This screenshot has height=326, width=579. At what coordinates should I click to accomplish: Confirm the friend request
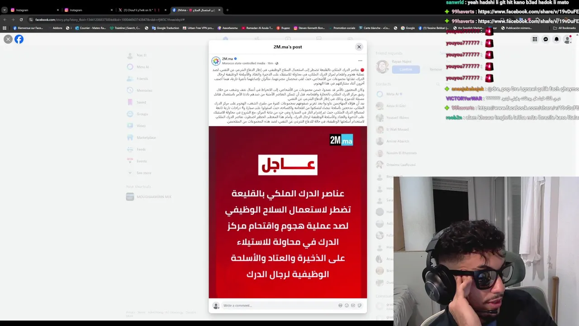click(406, 69)
